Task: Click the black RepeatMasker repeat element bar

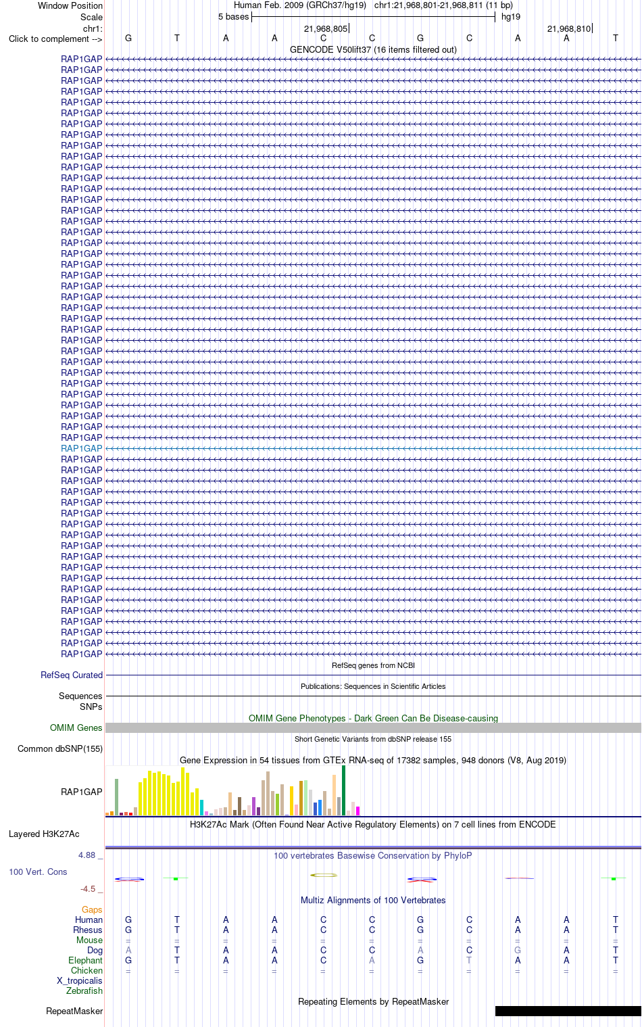Action: click(568, 1011)
